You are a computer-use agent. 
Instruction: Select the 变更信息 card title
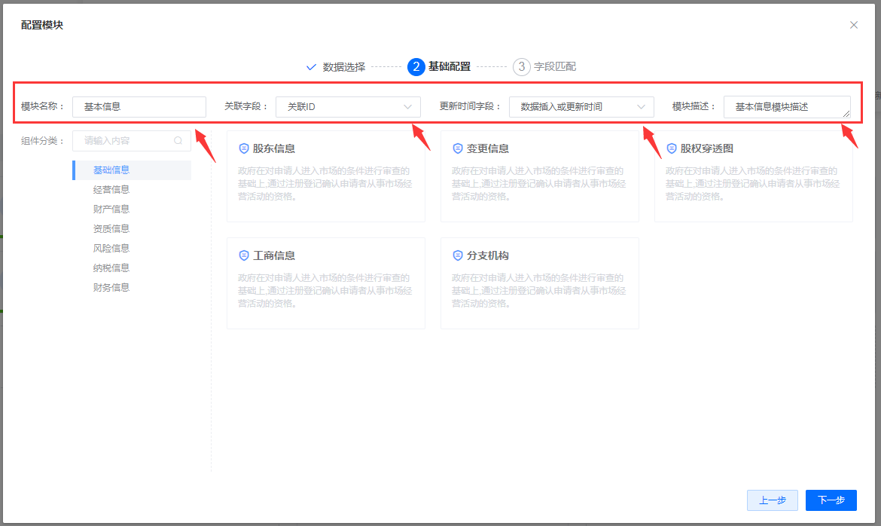pyautogui.click(x=488, y=148)
